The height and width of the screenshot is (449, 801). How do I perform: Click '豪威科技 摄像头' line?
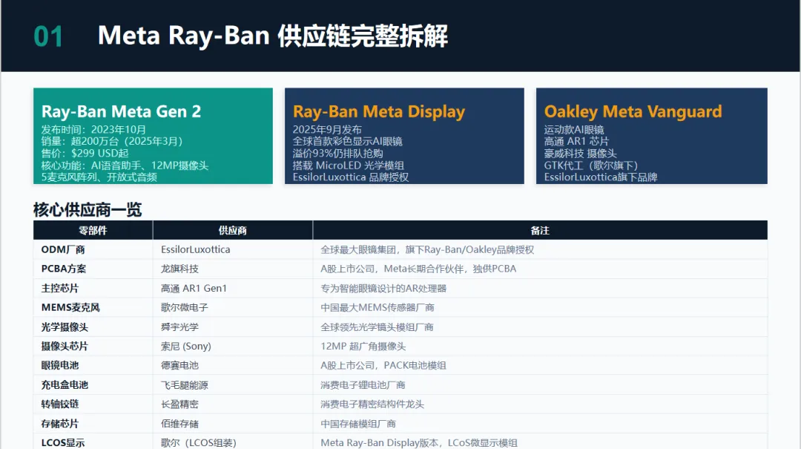[580, 153]
